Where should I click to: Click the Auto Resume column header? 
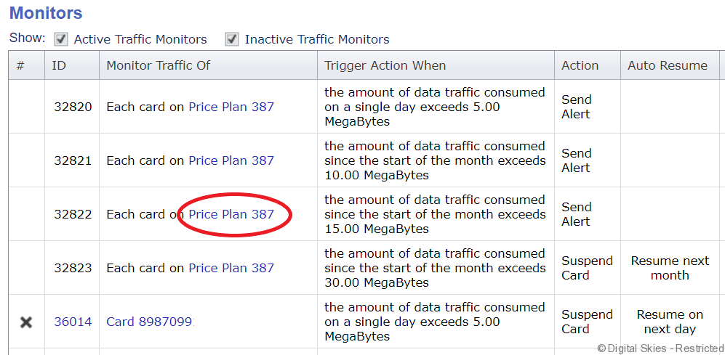pyautogui.click(x=668, y=65)
